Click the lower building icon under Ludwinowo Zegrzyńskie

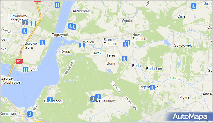25,31
